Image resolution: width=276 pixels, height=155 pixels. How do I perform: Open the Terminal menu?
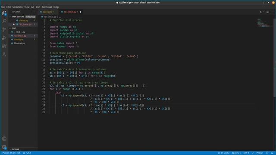point(47,7)
